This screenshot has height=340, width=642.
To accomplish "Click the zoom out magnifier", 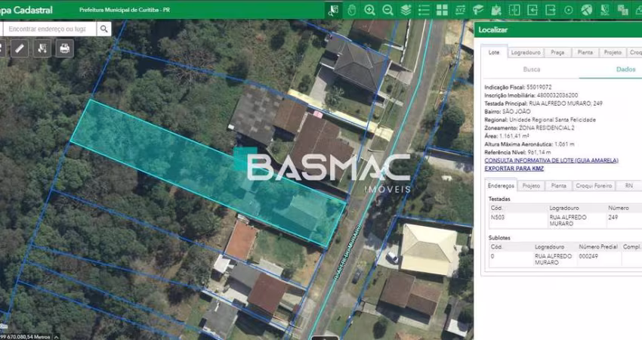I will 387,10.
